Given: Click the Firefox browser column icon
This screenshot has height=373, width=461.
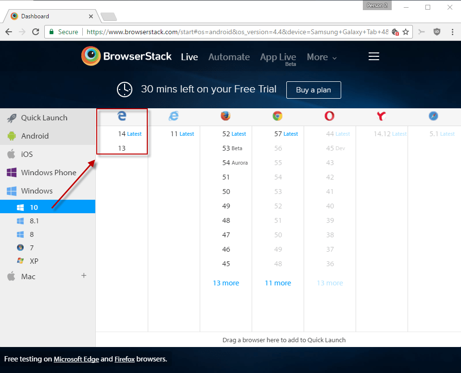Looking at the screenshot, I should [x=226, y=116].
